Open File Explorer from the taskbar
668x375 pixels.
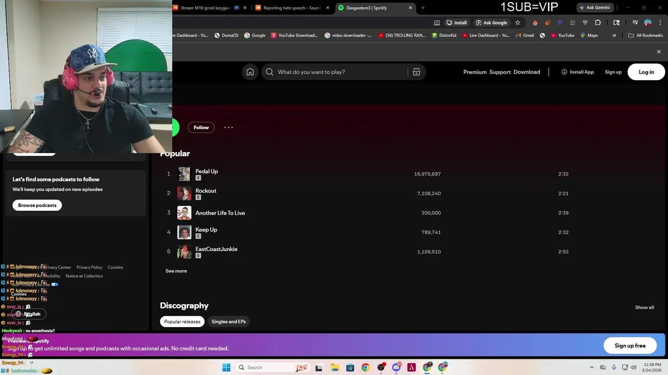click(335, 367)
